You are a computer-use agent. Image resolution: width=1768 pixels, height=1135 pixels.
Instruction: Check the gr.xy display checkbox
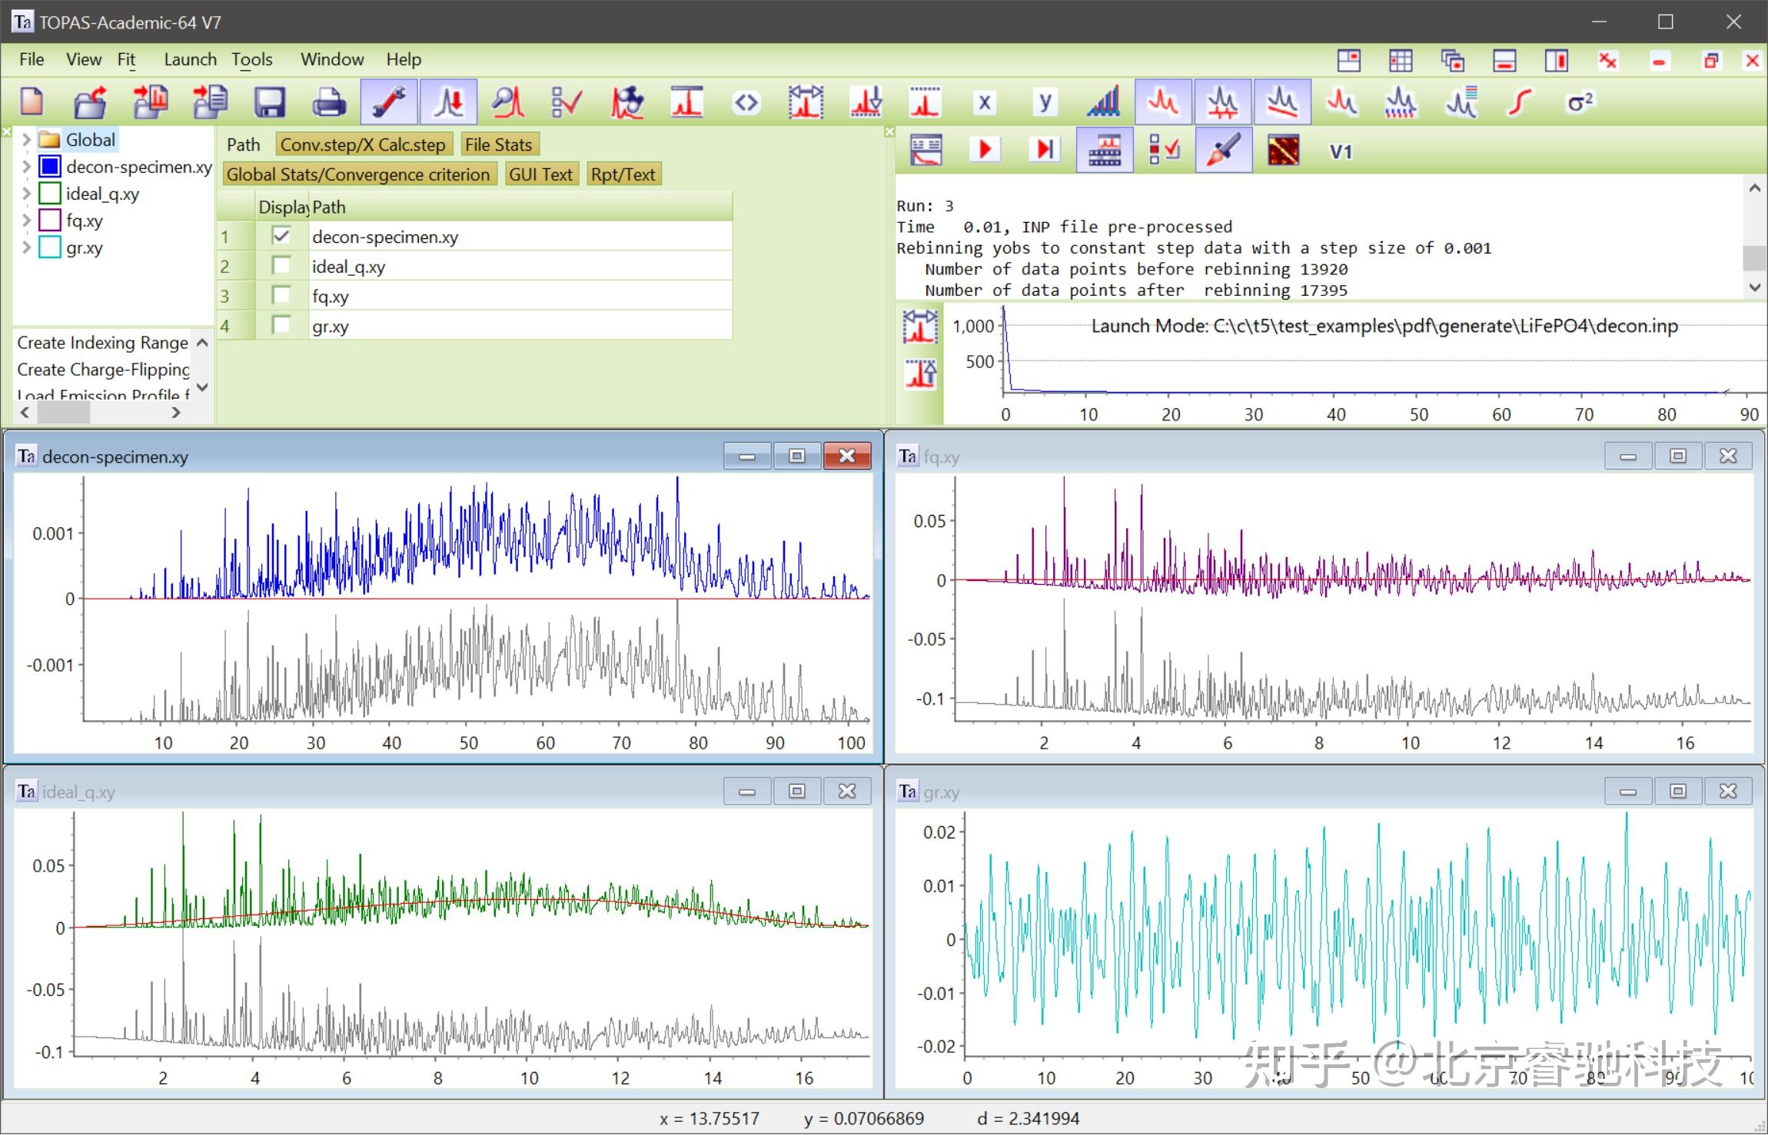pyautogui.click(x=281, y=325)
